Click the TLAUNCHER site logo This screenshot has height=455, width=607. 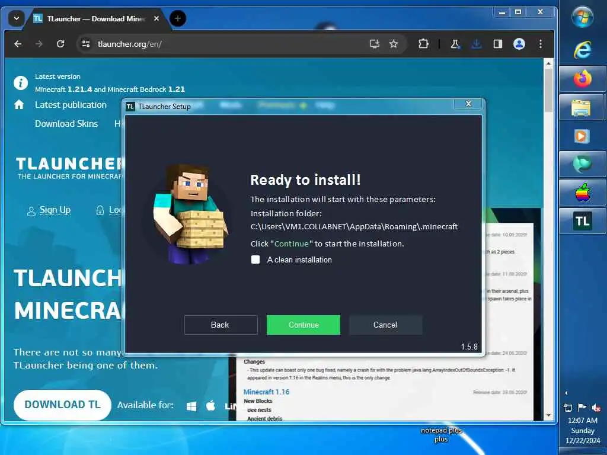[x=70, y=168]
